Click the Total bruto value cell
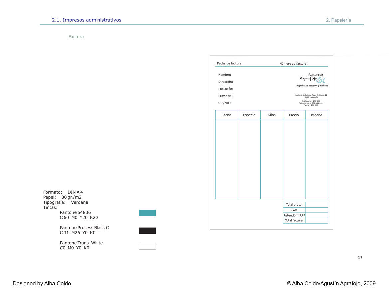Image resolution: width=389 pixels, height=292 pixels. (316, 204)
